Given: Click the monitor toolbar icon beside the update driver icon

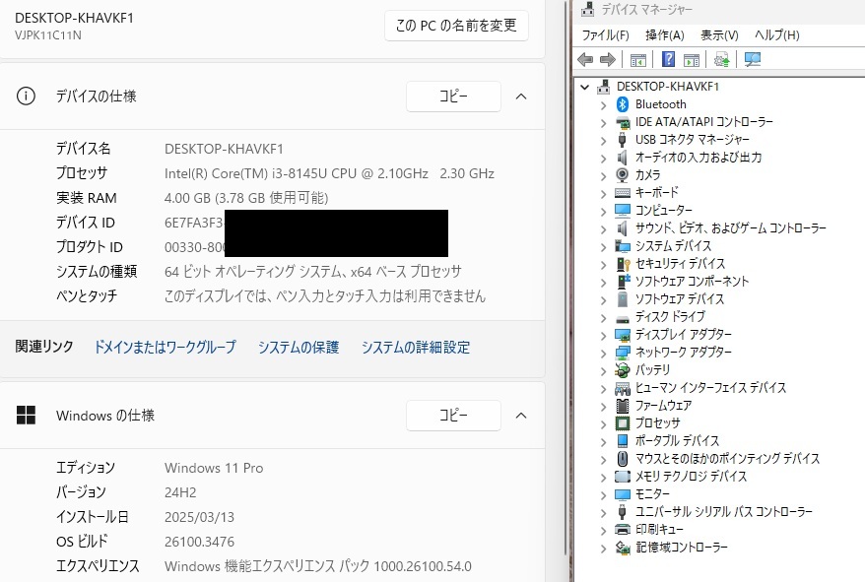Looking at the screenshot, I should coord(753,60).
